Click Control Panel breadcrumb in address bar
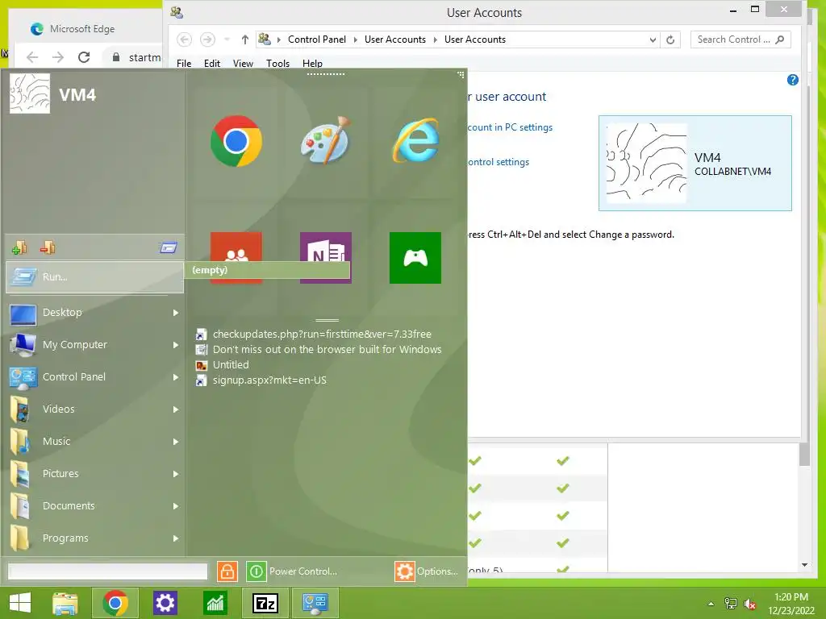 pos(316,39)
